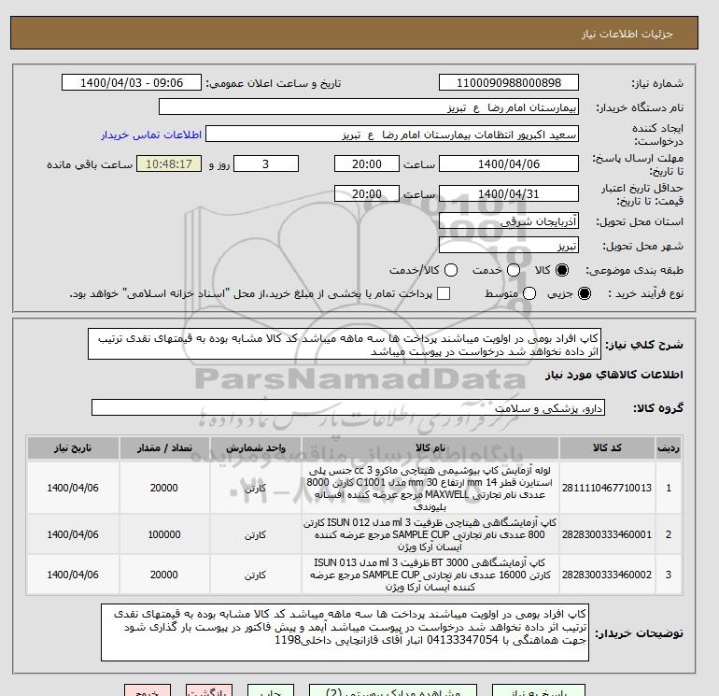Click the price validity hour 20:00 field
The image size is (719, 696).
click(366, 193)
